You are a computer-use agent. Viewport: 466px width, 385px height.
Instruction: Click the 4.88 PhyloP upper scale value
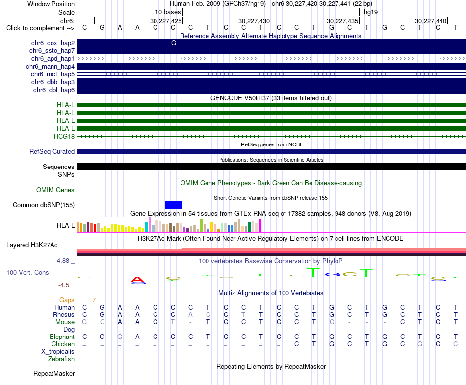click(x=63, y=260)
